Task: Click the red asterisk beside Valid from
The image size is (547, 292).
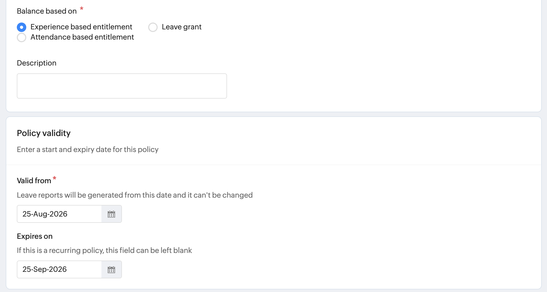Action: click(x=54, y=178)
